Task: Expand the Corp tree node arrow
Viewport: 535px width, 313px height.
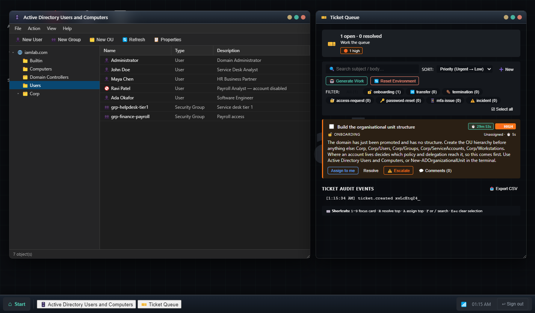Action: click(18, 94)
